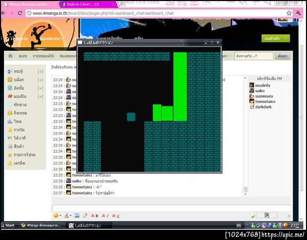Viewport: 307px width, 240px height.
Task: Click the green checkmark send icon
Action: [253, 216]
